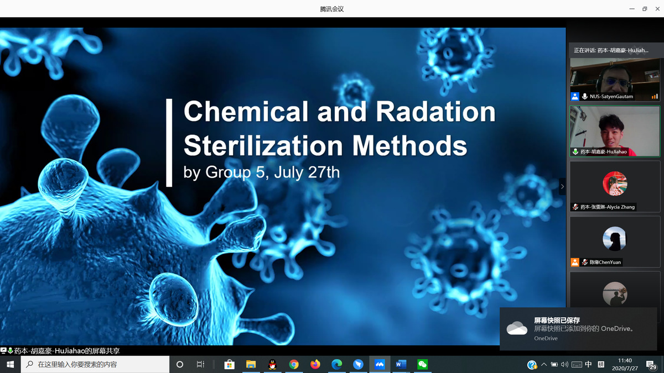Open WeChat from the taskbar
The image size is (664, 373).
point(423,365)
